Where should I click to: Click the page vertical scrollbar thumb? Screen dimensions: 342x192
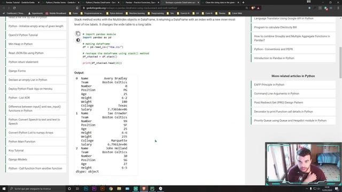pyautogui.click(x=340, y=62)
